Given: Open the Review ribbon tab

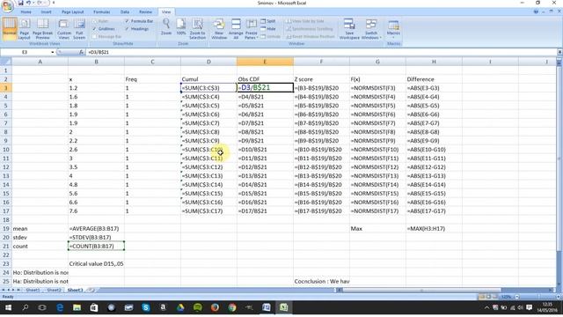Looking at the screenshot, I should point(145,11).
